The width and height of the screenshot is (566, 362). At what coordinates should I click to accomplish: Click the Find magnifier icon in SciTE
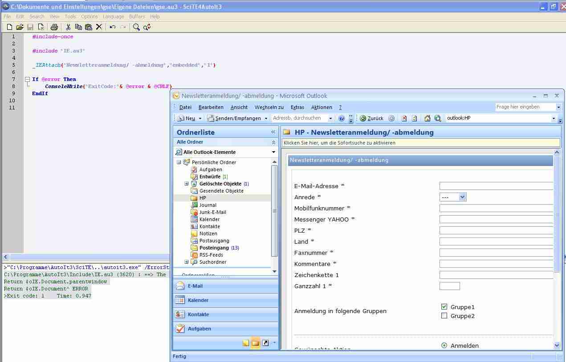tap(136, 27)
